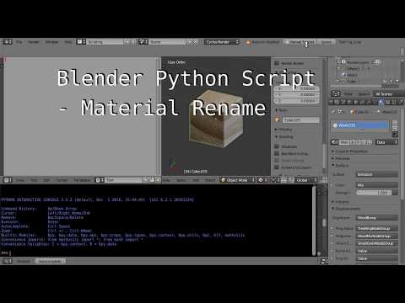The image size is (405, 303).
Task: Expand the Volume panel
Action: [341, 202]
